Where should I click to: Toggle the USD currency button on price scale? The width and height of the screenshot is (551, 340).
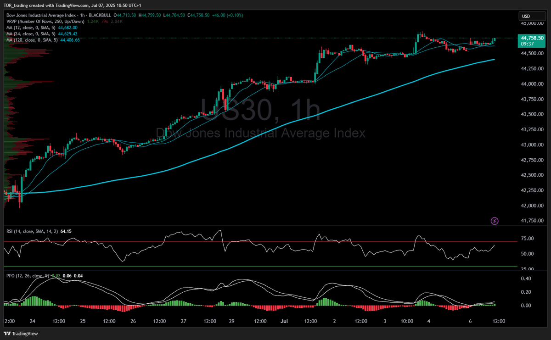[533, 15]
